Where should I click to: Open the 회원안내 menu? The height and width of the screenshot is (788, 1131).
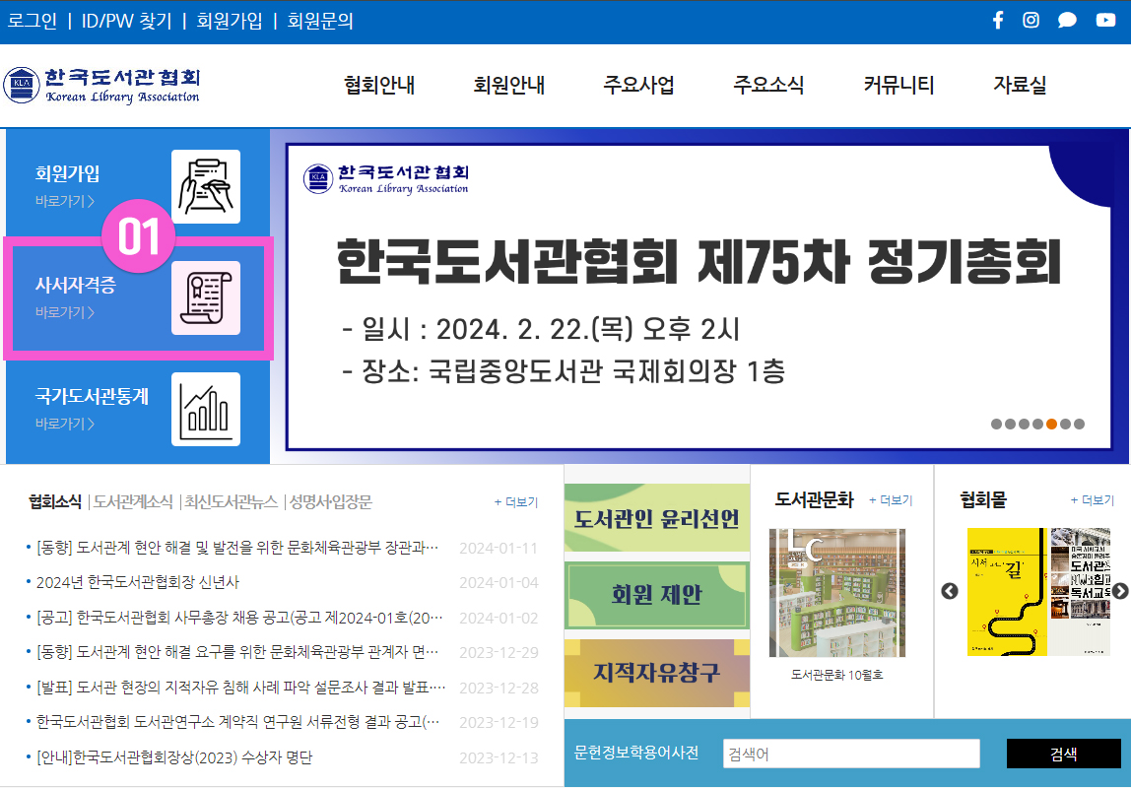508,85
